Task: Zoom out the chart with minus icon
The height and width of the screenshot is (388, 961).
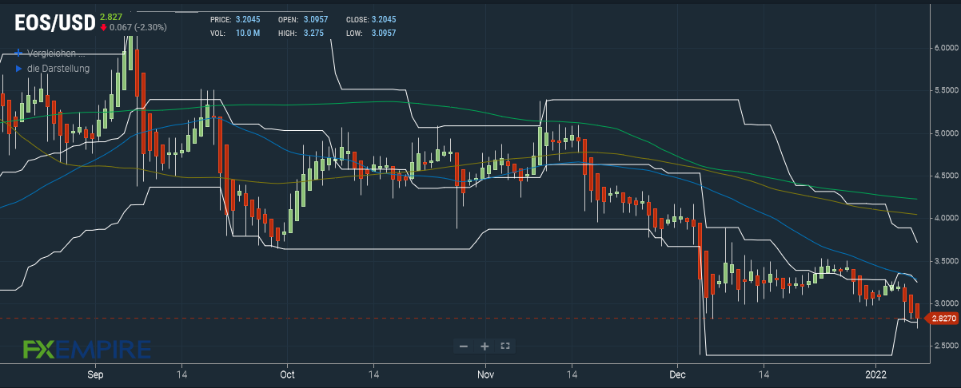Action: point(464,346)
